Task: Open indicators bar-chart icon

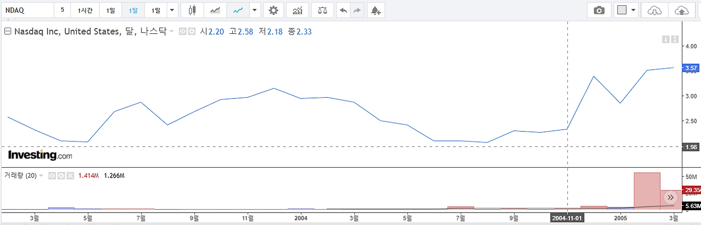Action: point(297,10)
